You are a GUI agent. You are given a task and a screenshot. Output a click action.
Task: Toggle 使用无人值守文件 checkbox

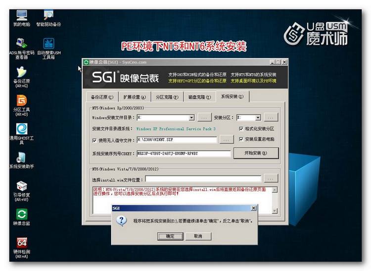94,140
